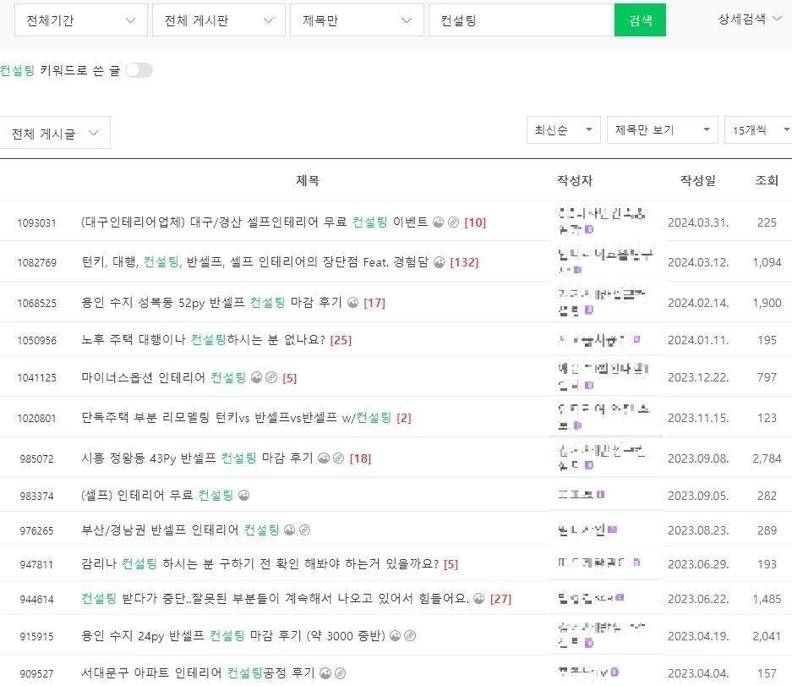
Task: Open the 제목만 search scope dropdown
Action: pos(357,20)
